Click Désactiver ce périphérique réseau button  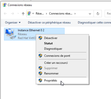(x=49, y=23)
